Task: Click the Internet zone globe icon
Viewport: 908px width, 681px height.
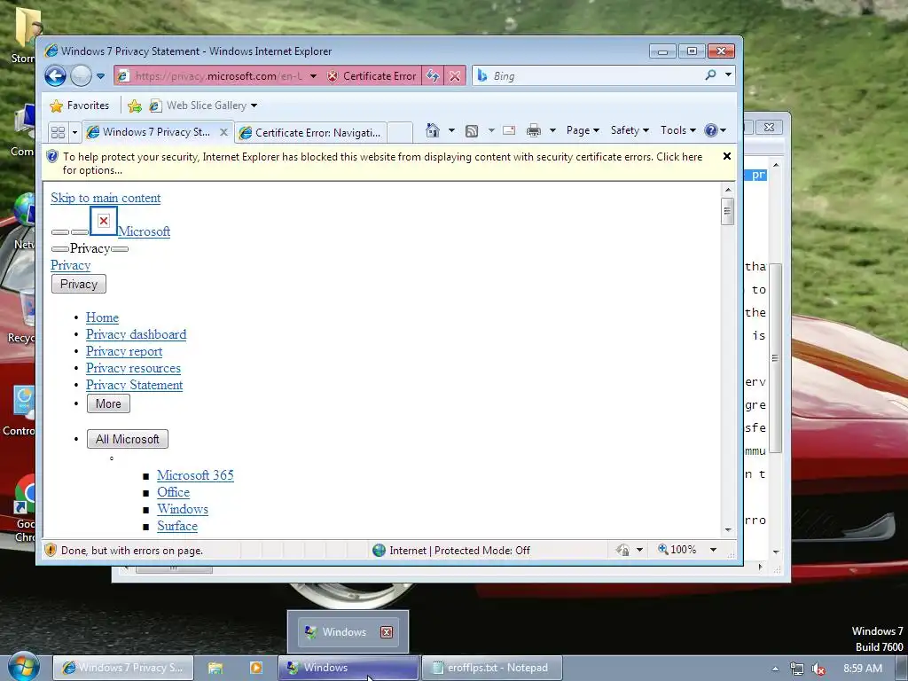Action: point(380,550)
